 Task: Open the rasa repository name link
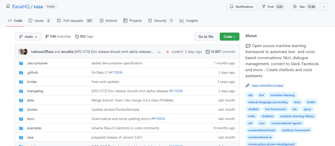(38, 7)
